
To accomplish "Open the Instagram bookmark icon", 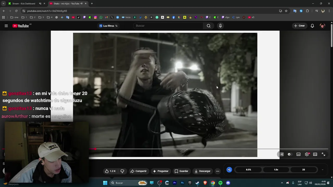I will [95, 17].
